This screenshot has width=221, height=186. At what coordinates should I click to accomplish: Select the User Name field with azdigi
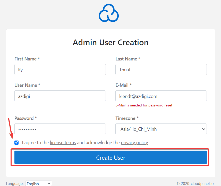pos(60,96)
